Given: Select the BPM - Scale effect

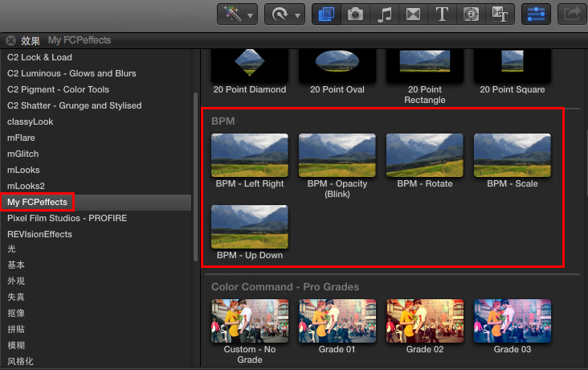Looking at the screenshot, I should pos(512,155).
